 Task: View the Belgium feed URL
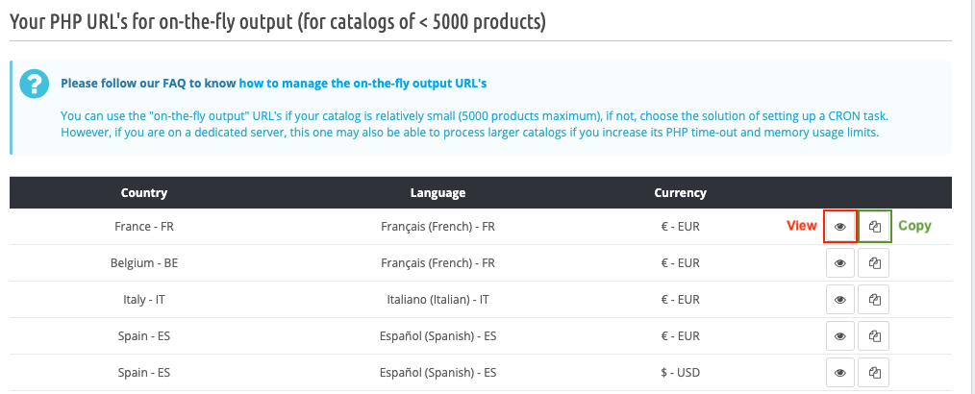click(x=840, y=263)
